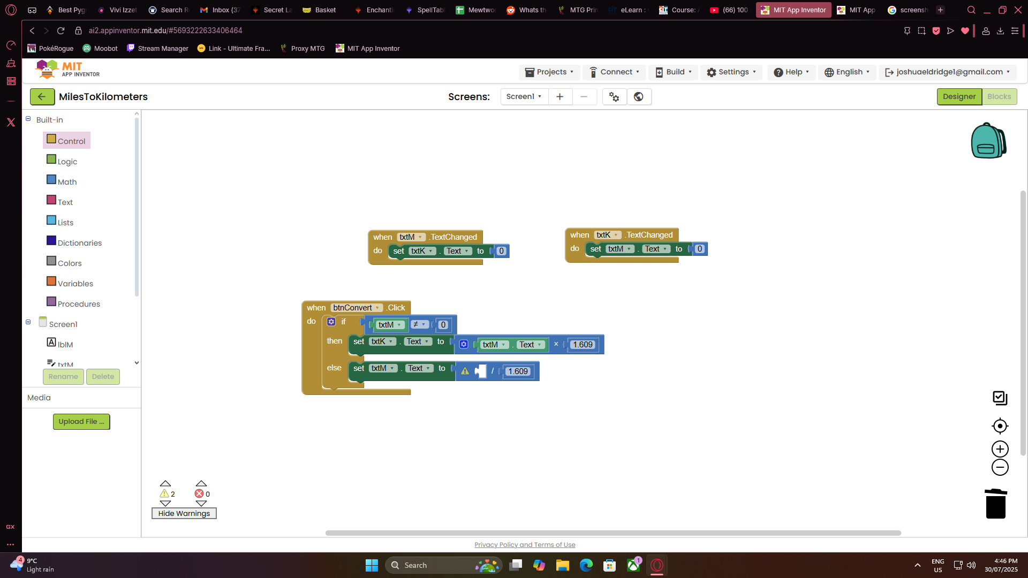Image resolution: width=1028 pixels, height=578 pixels.
Task: Zoom out the blocks workspace
Action: click(x=1000, y=467)
